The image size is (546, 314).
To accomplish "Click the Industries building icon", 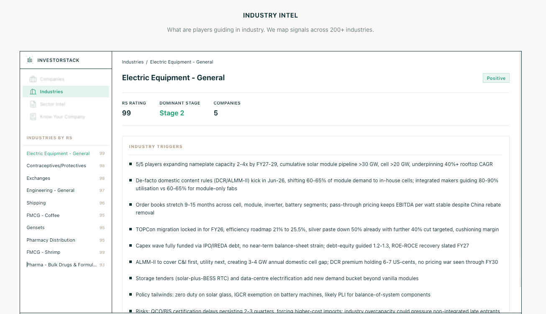I will tap(33, 92).
